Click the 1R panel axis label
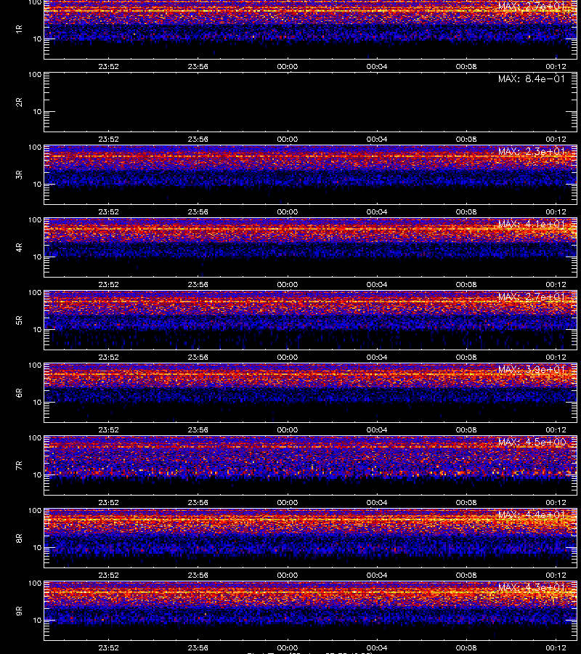Screen dimensions: 581x654 click(19, 29)
